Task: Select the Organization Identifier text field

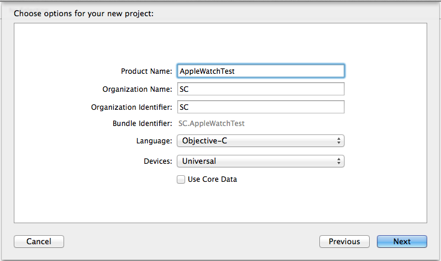Action: pyautogui.click(x=261, y=107)
